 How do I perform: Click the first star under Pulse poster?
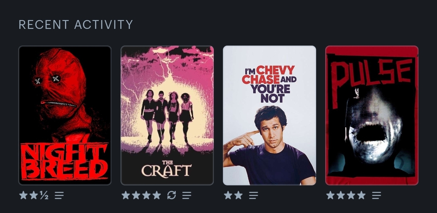(330, 195)
